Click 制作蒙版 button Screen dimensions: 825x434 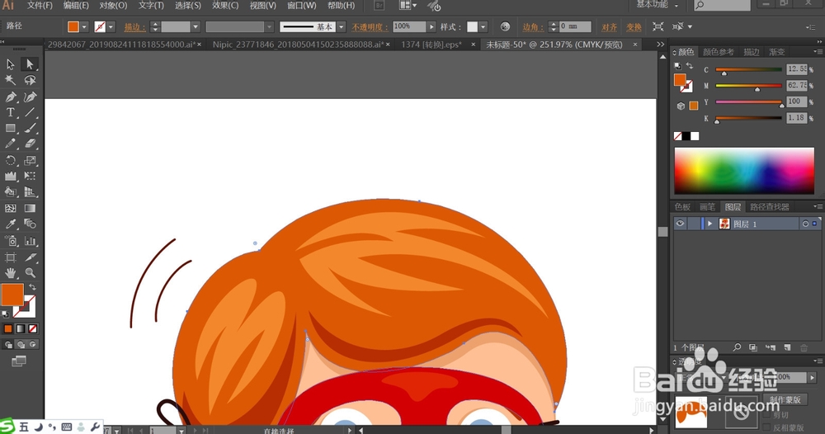[785, 399]
